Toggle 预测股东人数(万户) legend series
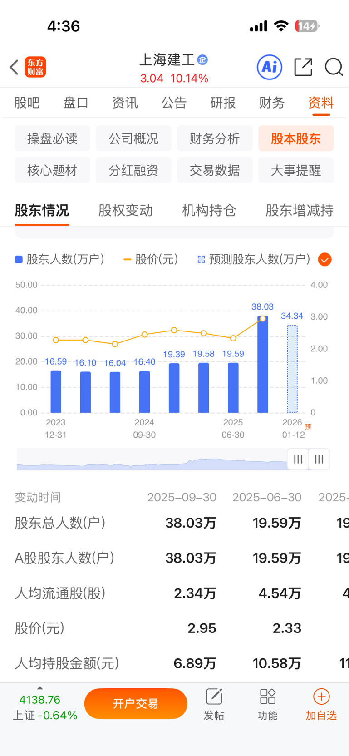 254,259
